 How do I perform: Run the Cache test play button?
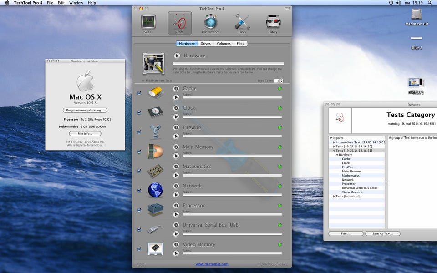176,97
